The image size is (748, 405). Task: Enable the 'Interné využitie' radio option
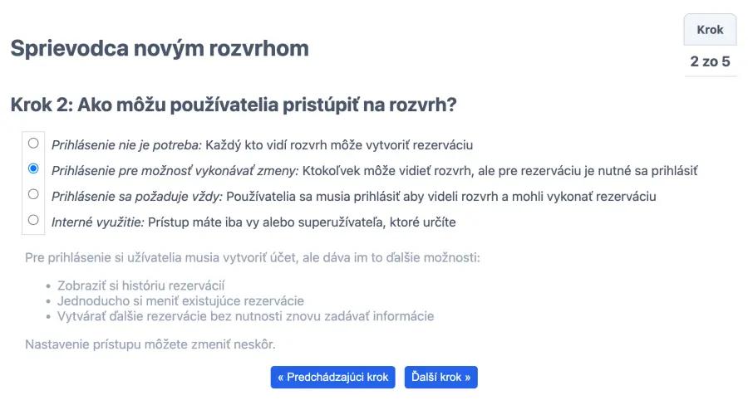coord(33,220)
